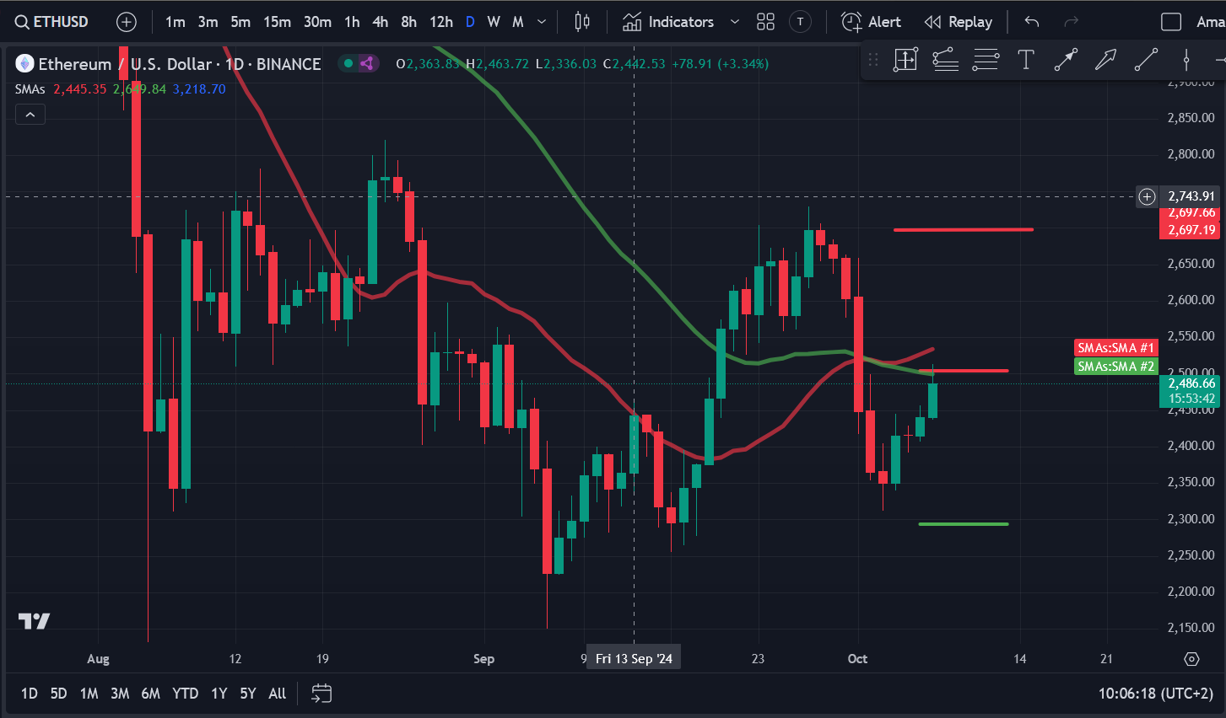1226x718 pixels.
Task: Expand the timeframe interval dropdown arrow
Action: pos(542,22)
